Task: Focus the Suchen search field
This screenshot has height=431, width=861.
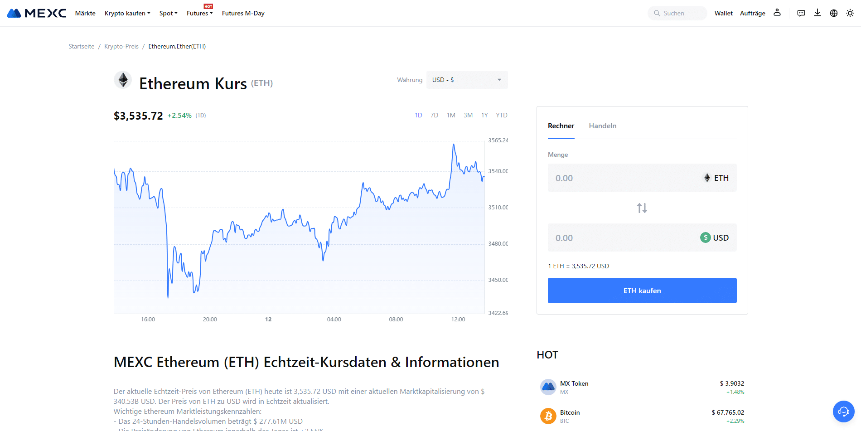Action: pyautogui.click(x=677, y=13)
